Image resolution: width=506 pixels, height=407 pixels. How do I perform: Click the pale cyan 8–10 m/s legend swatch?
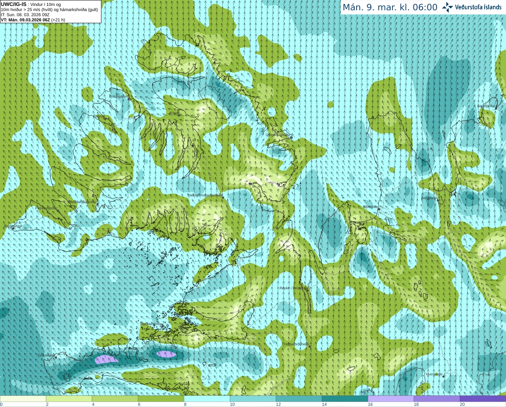click(x=207, y=399)
